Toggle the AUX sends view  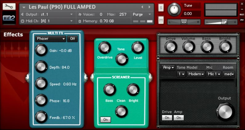(242, 15)
